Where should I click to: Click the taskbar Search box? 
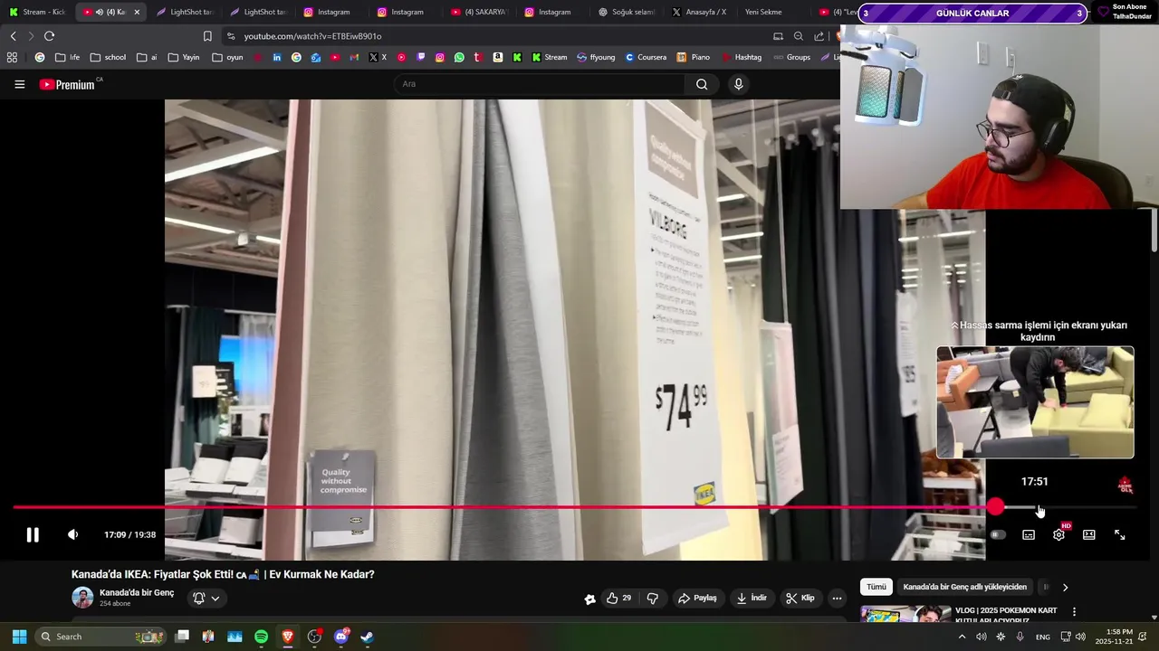click(101, 637)
